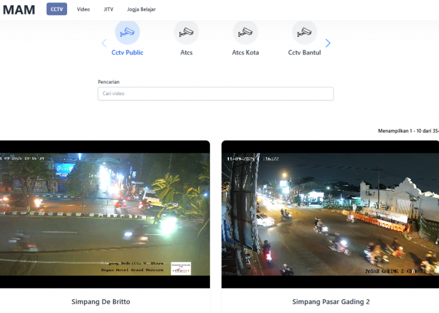
Task: Open the Simpang De Britto camera feed
Action: pyautogui.click(x=105, y=214)
